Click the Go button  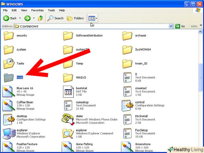click(x=180, y=26)
